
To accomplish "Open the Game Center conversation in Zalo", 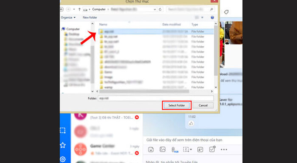I will [x=106, y=149].
